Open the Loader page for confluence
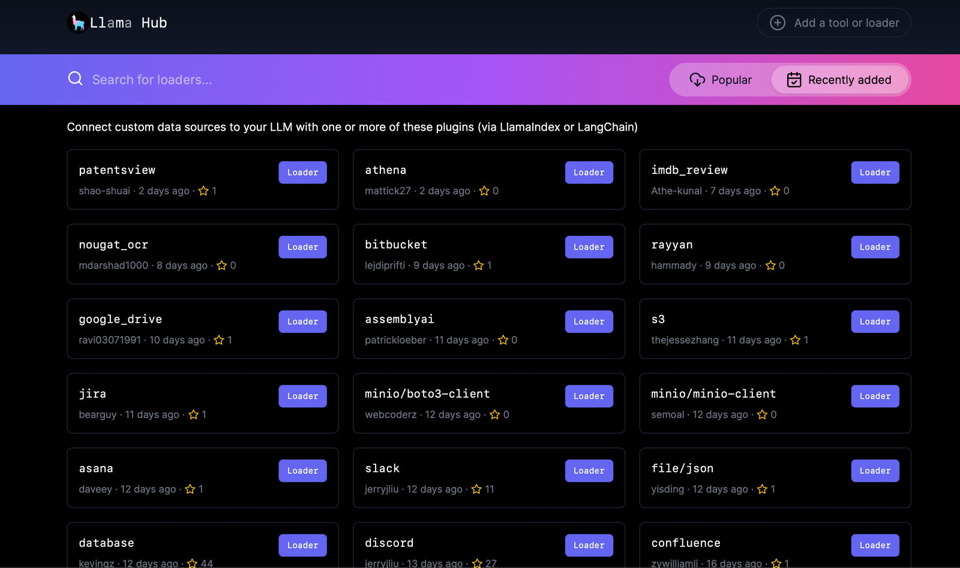This screenshot has width=960, height=568. (875, 545)
